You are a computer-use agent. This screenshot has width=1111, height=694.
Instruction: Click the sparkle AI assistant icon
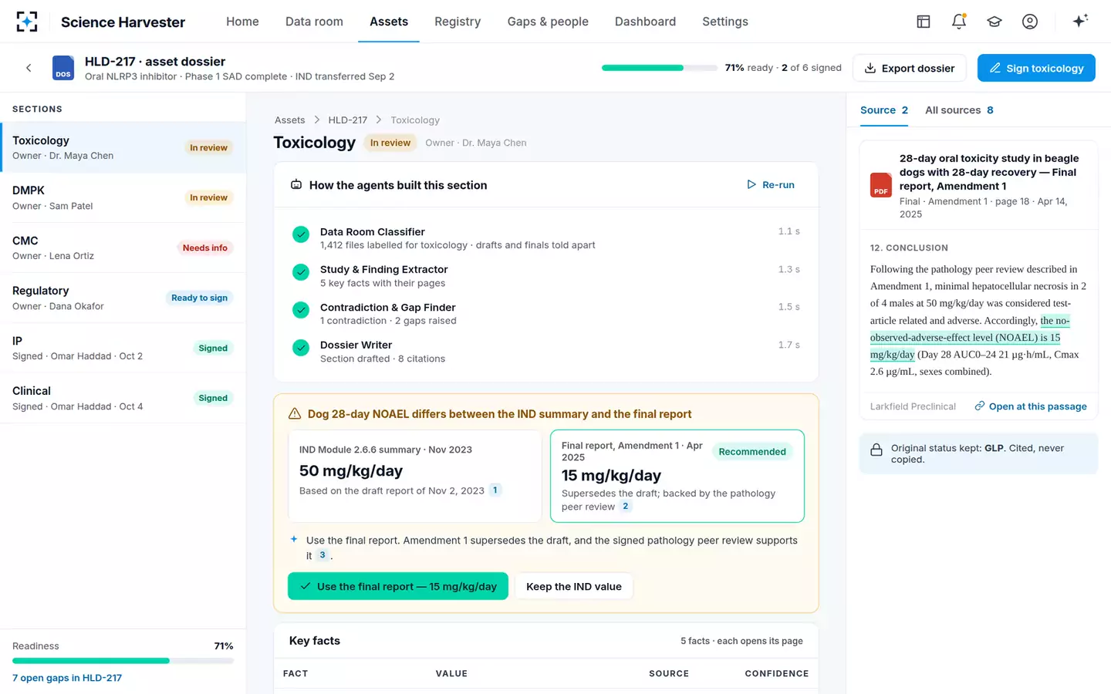(1080, 21)
